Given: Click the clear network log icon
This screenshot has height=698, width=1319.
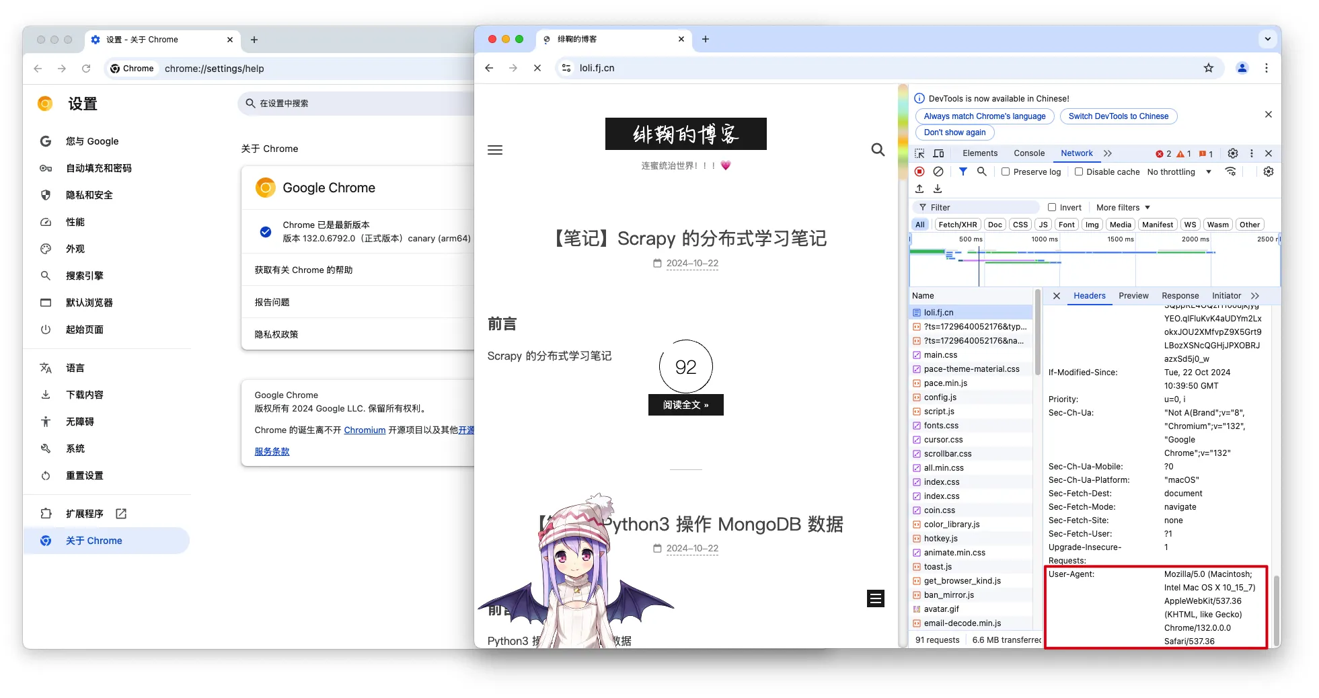Looking at the screenshot, I should point(938,171).
